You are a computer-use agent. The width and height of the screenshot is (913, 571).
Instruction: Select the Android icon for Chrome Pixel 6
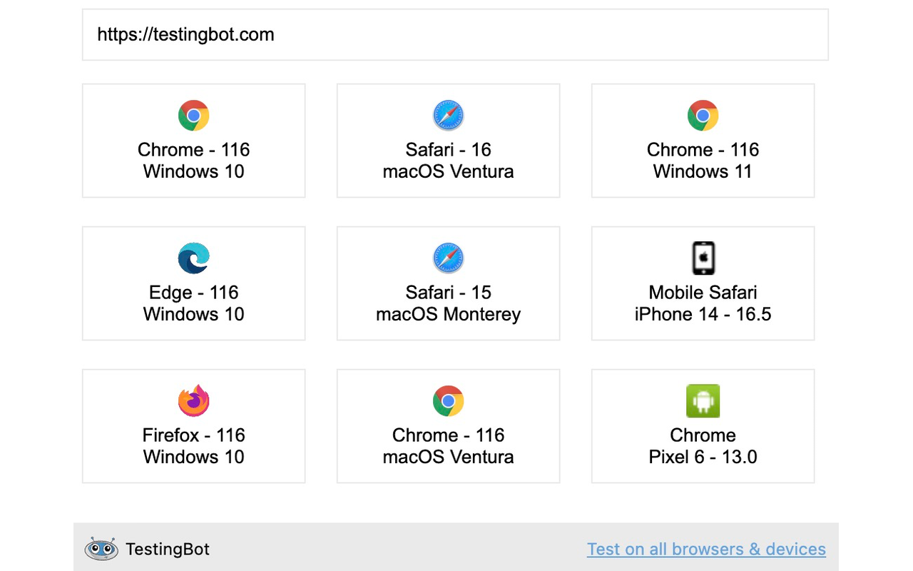[x=703, y=400]
